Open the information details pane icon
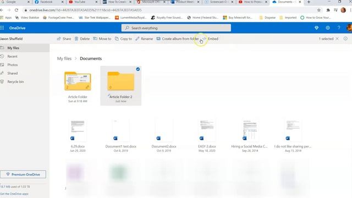The width and height of the screenshot is (352, 198). pos(345,38)
